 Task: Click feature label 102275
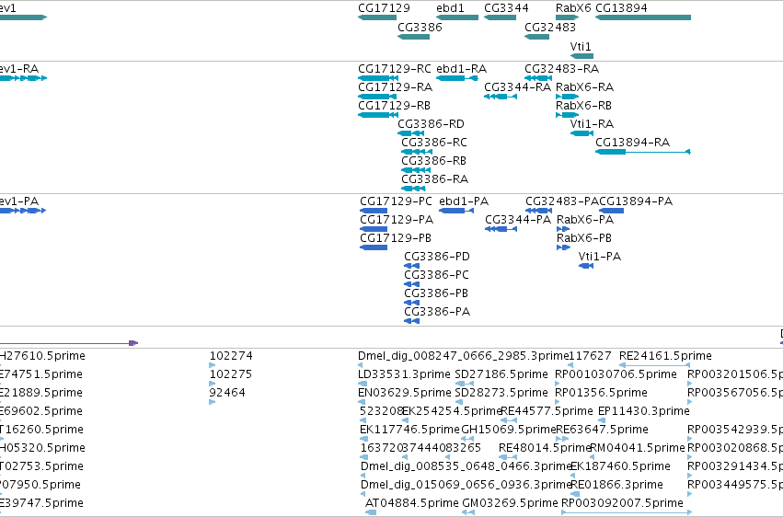(x=231, y=374)
